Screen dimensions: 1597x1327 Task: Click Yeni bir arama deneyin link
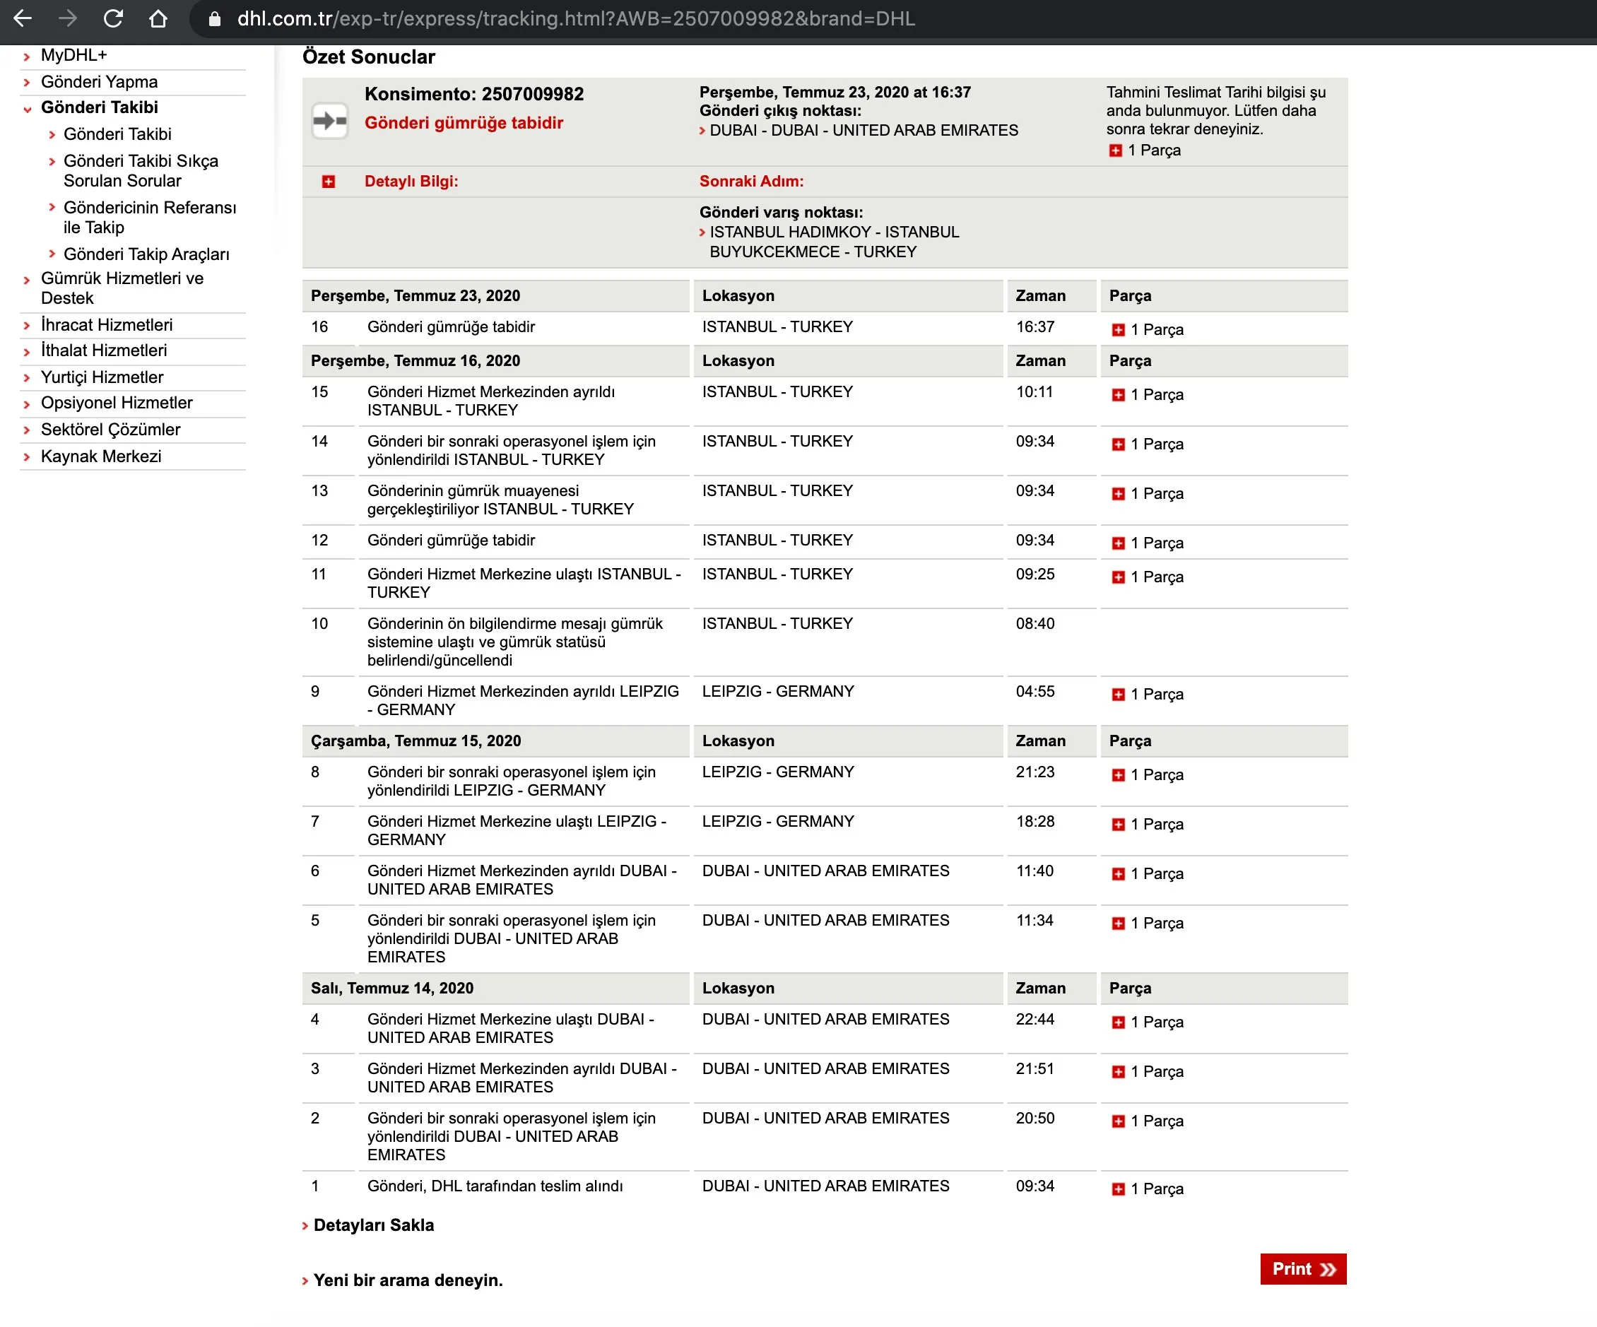click(408, 1280)
